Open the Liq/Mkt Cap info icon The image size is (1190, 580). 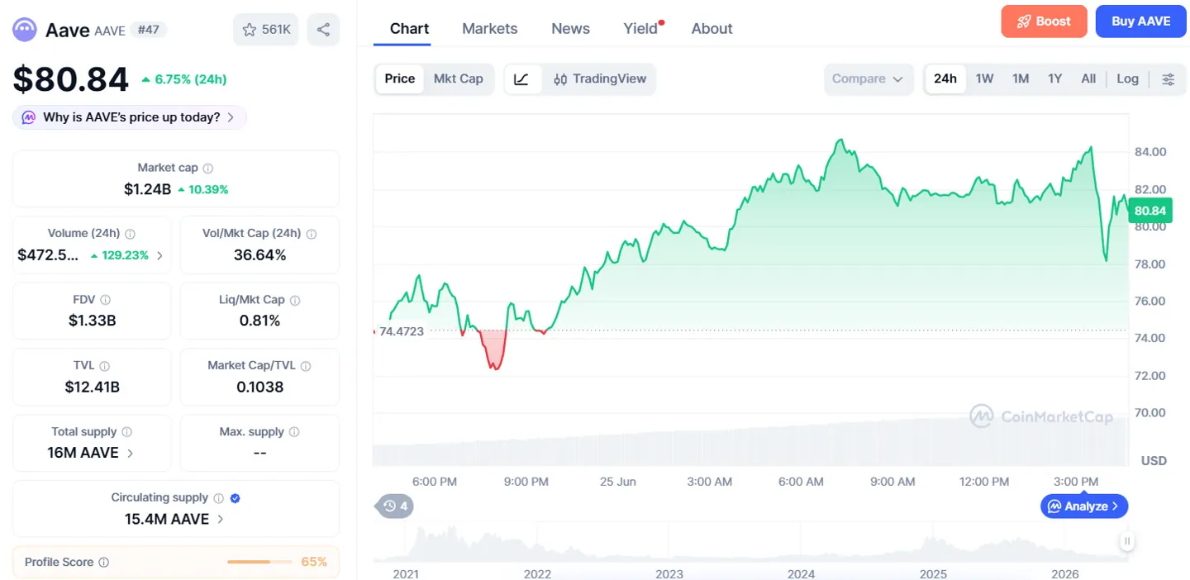295,300
